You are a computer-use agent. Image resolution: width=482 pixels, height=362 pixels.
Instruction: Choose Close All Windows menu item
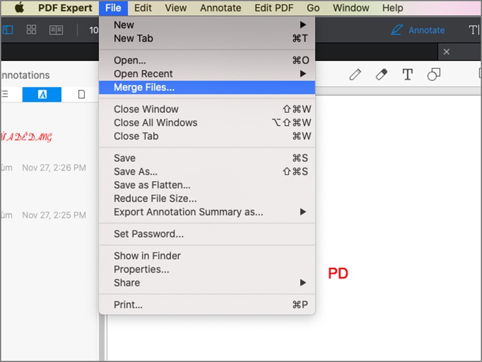[207, 123]
